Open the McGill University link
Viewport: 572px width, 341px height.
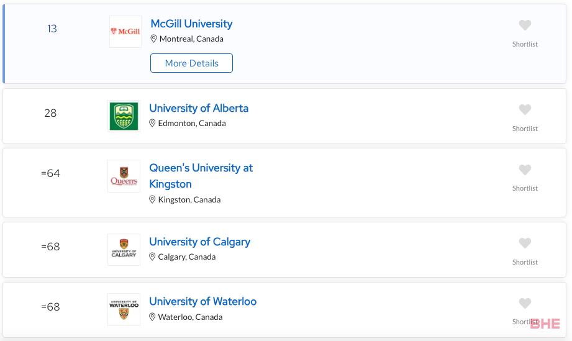191,24
